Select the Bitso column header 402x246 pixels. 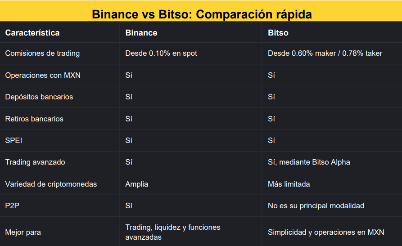click(x=278, y=33)
